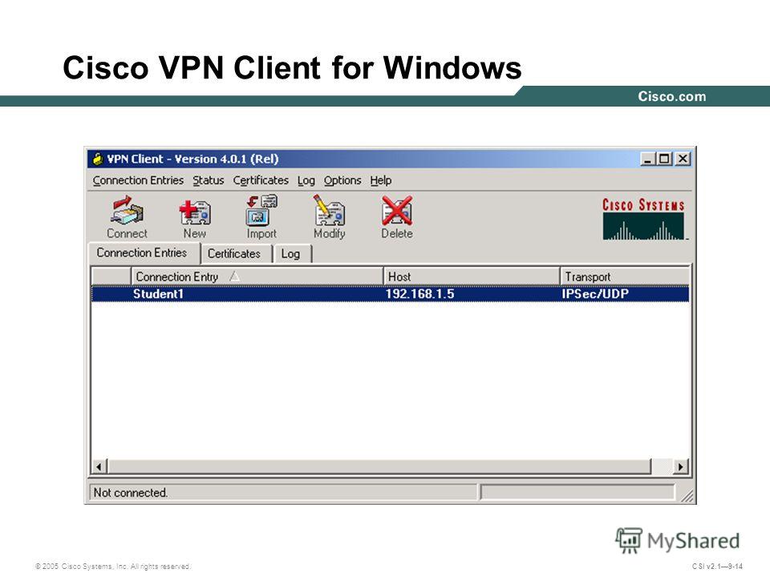
Task: Minimize the VPN Client window
Action: click(648, 159)
